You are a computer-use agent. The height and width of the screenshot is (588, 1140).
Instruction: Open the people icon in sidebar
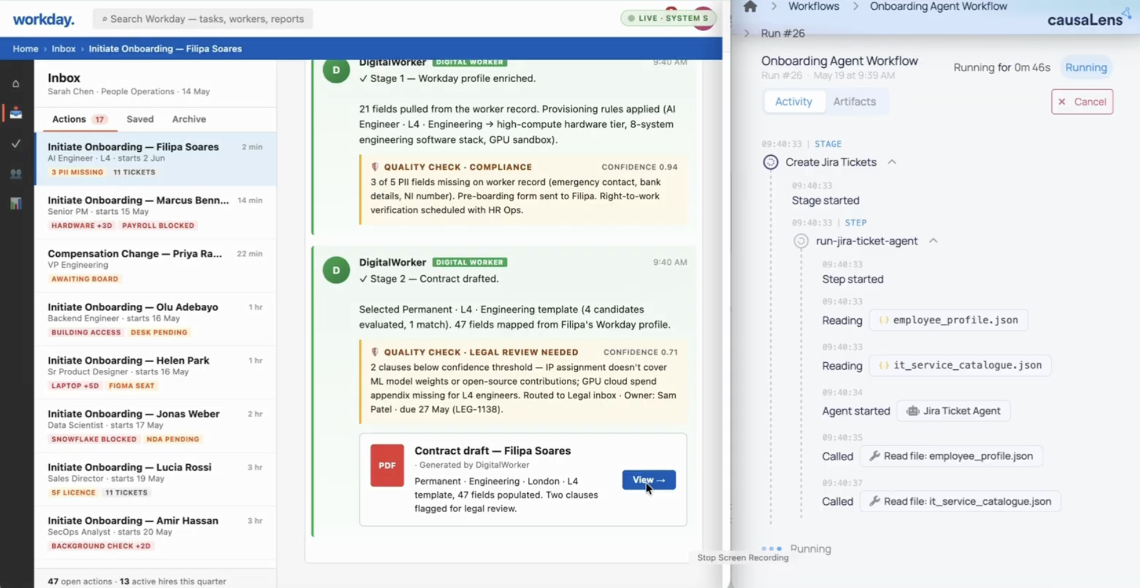16,174
